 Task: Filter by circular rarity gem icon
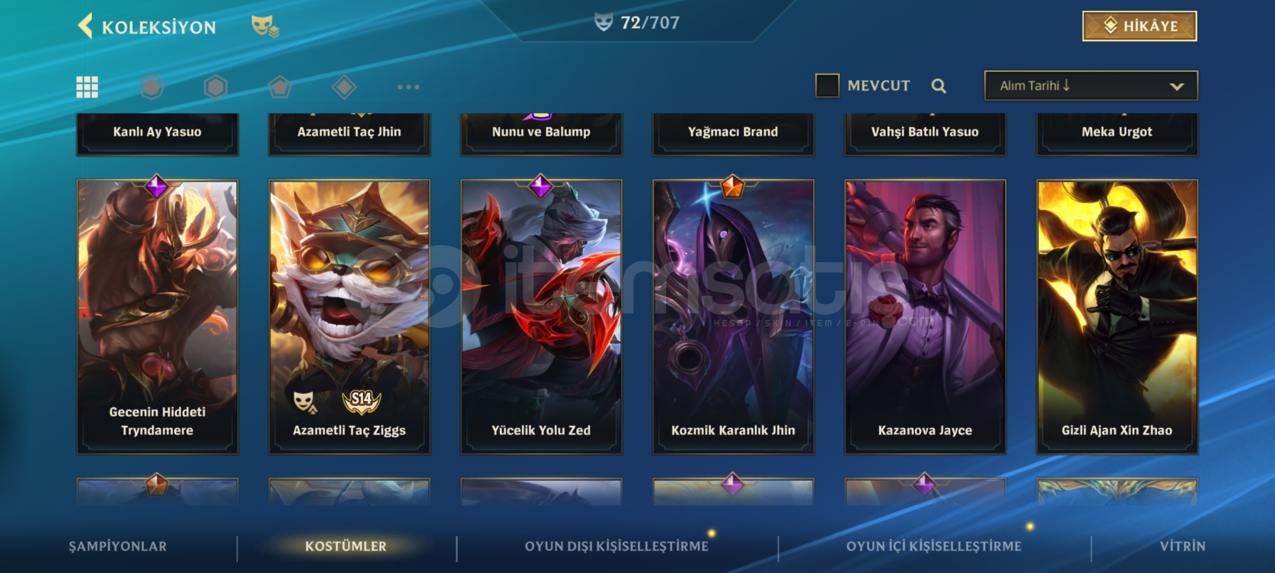[151, 87]
